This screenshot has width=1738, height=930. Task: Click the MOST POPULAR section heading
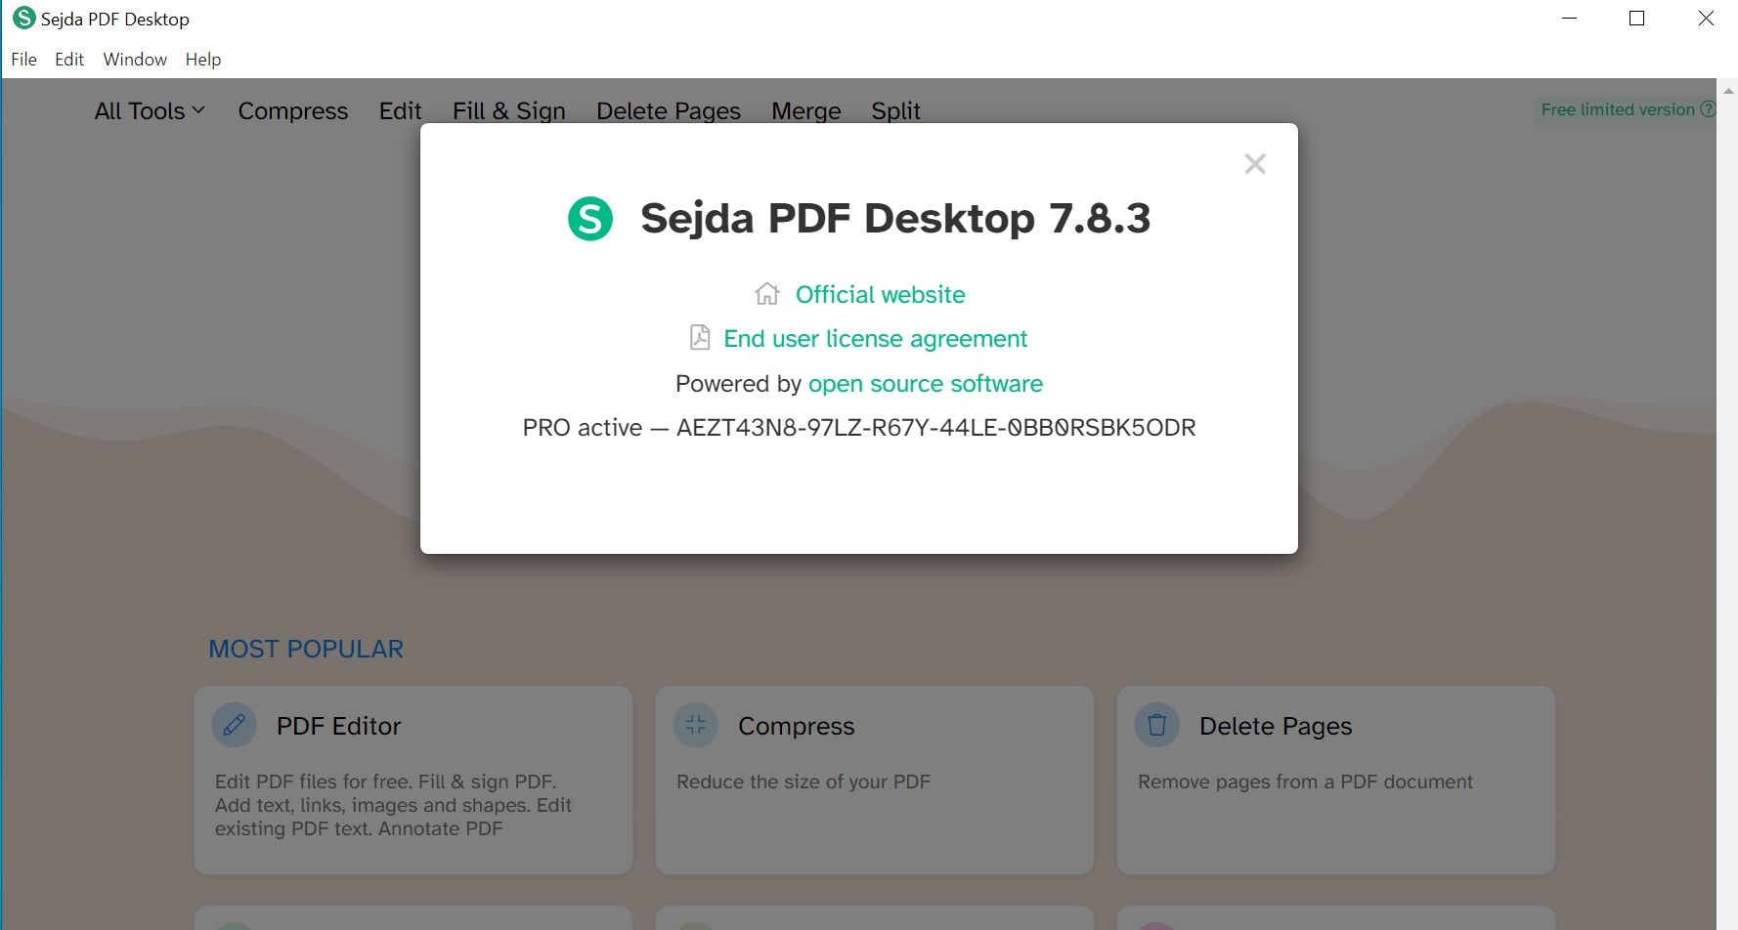click(306, 649)
